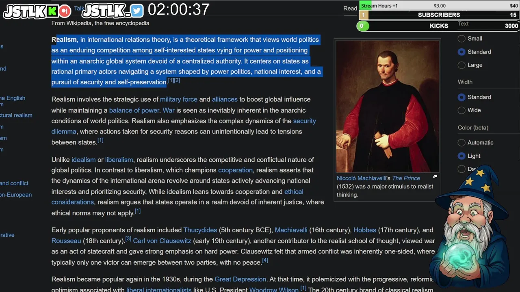Click the highlighted bold word 'Realism'

[64, 40]
